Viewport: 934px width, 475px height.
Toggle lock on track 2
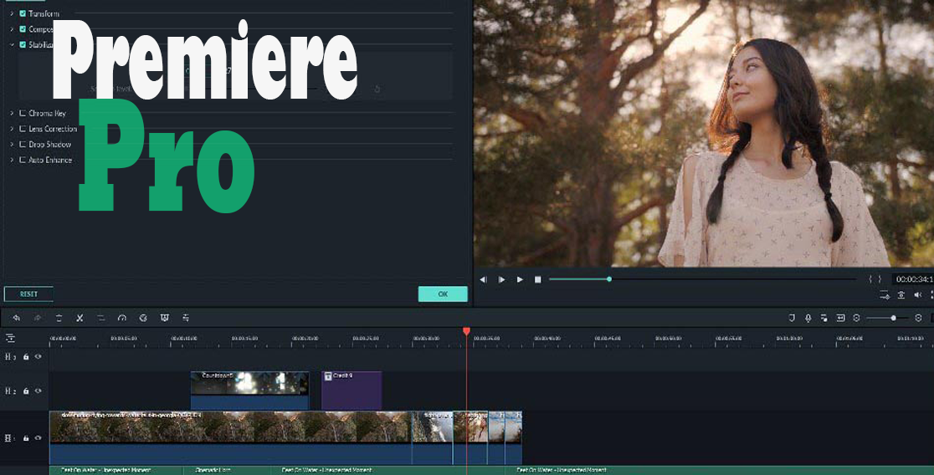tap(26, 391)
